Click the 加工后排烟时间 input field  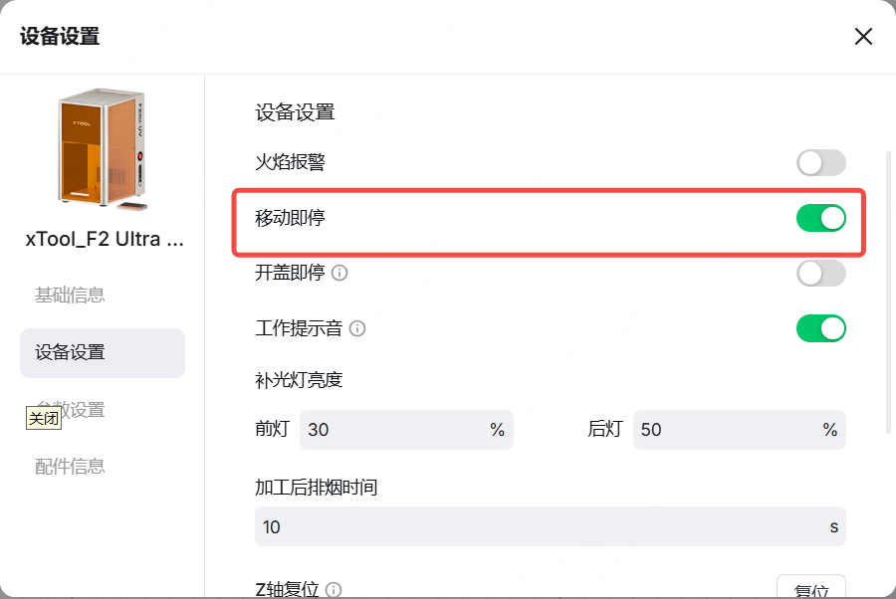pyautogui.click(x=538, y=526)
